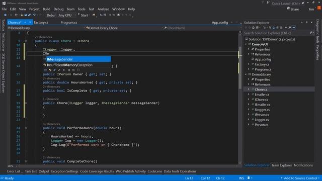Click the notifications flag filter icon
The width and height of the screenshot is (322, 181).
[263, 3]
